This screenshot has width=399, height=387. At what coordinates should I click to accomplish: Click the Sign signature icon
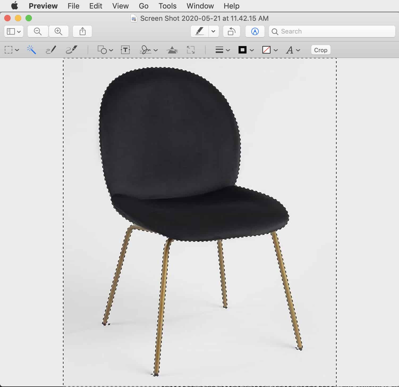pos(146,50)
